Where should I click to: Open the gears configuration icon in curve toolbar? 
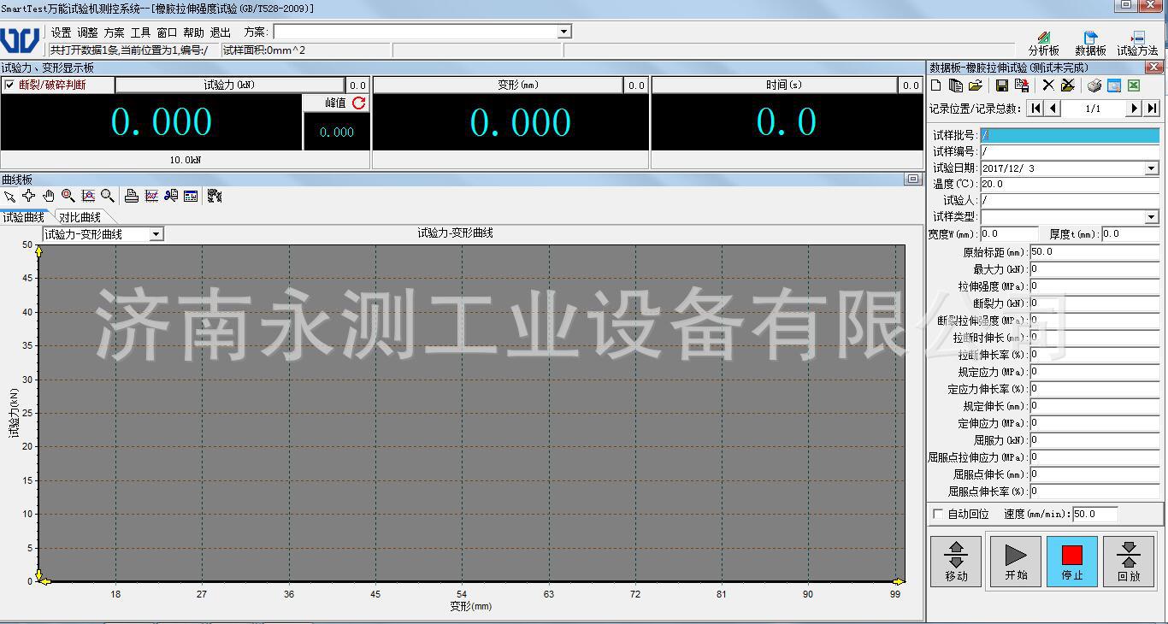point(215,197)
